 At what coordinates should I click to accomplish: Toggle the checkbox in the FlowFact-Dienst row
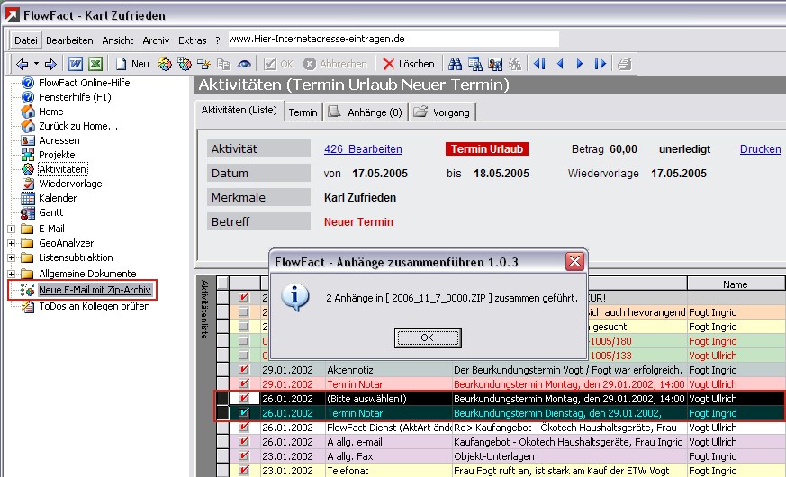(244, 427)
